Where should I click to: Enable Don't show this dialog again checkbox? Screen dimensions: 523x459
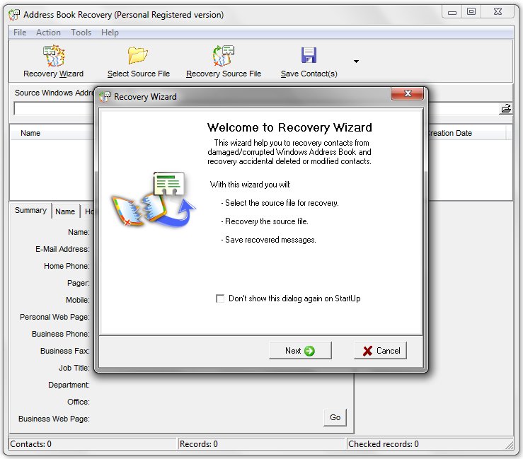pos(220,298)
